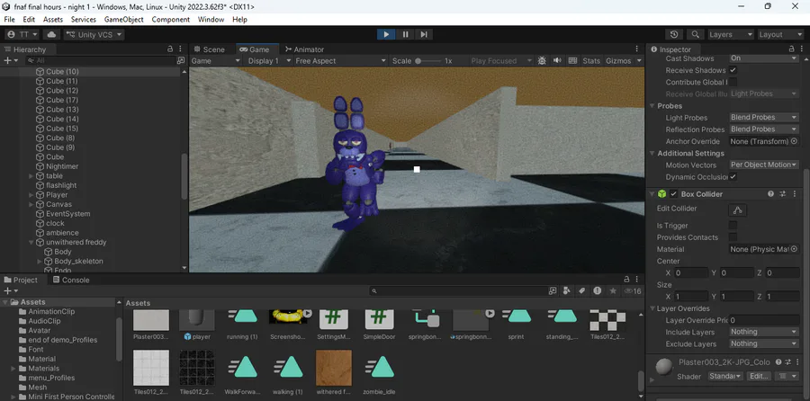Click the Project panel add (+) button
The image size is (810, 401).
click(x=10, y=291)
